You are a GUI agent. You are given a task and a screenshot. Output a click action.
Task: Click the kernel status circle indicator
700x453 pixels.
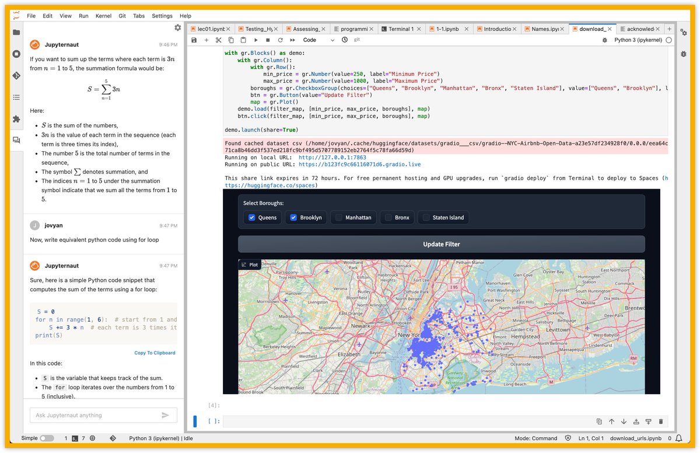point(668,40)
